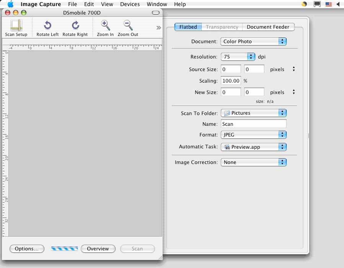The width and height of the screenshot is (344, 268).
Task: Switch to Document Feeder tab
Action: pyautogui.click(x=268, y=27)
